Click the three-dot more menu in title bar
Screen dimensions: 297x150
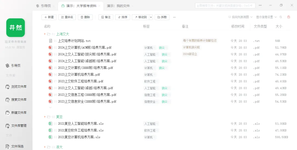(260, 6)
